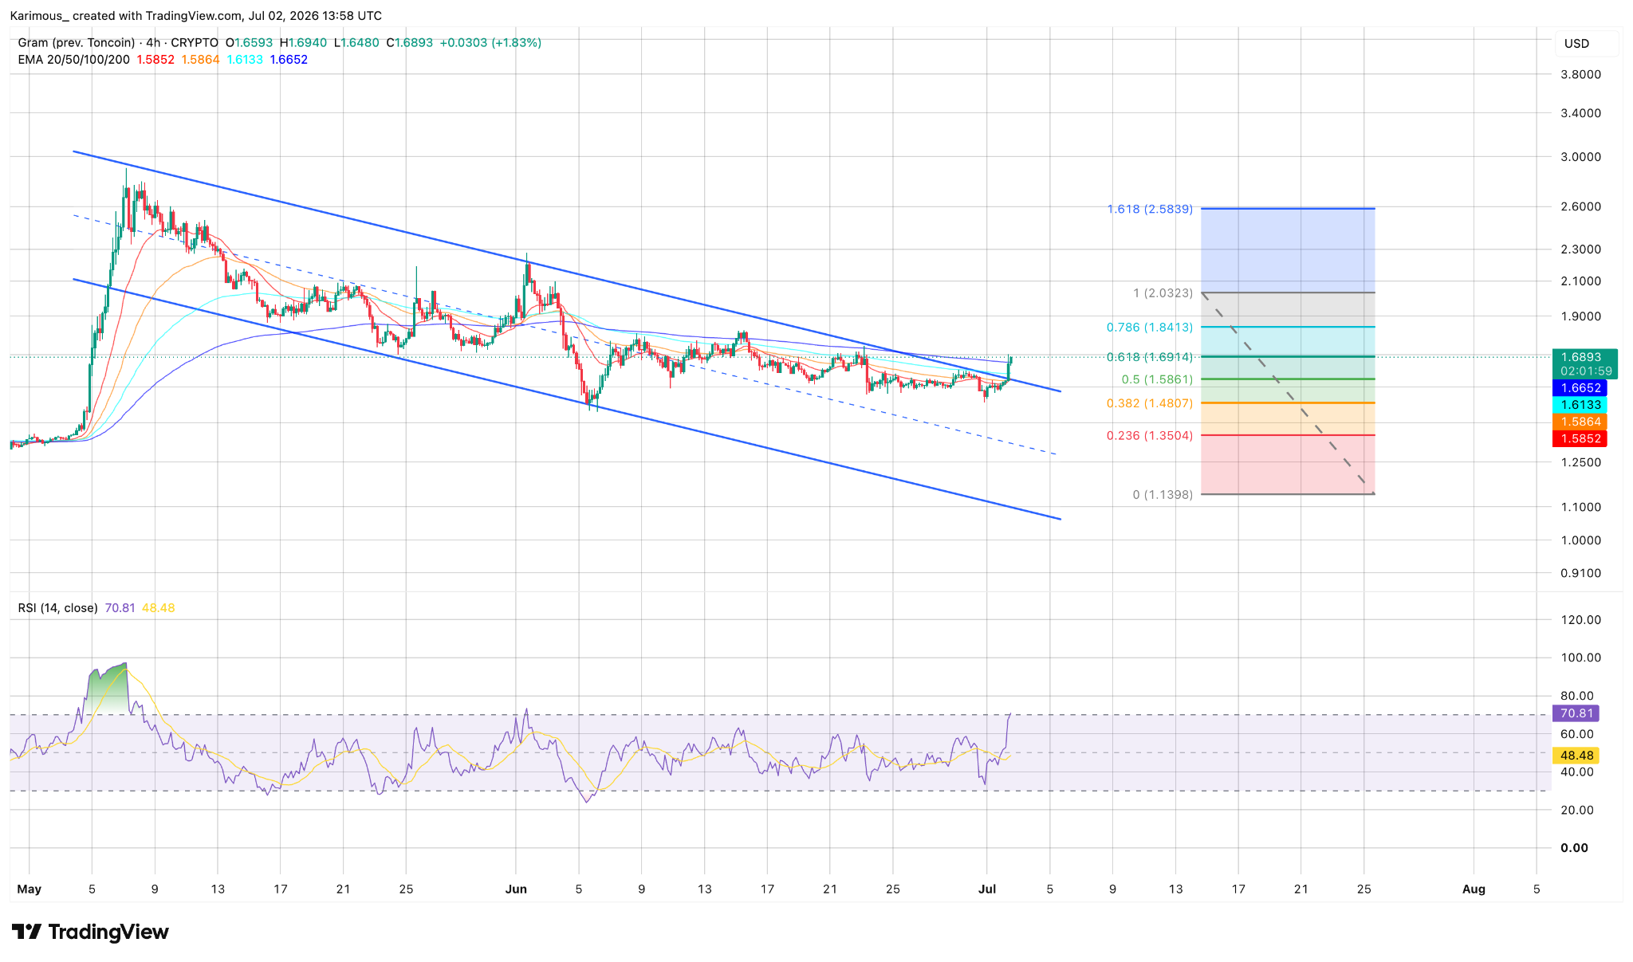Click the blue 1.6652 EMA price tag

(x=1580, y=388)
